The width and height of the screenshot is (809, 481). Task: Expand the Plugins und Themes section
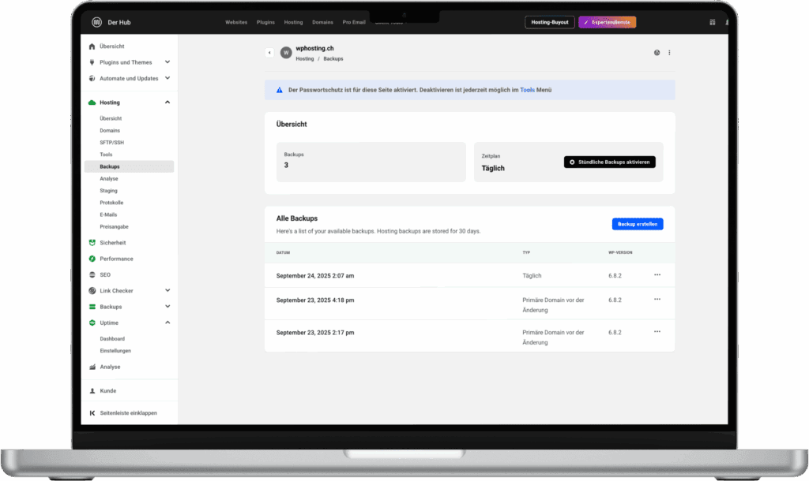[x=167, y=62]
